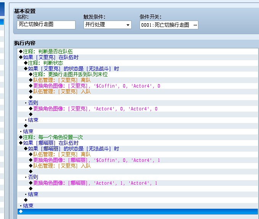Click the 触发条件 dropdown arrow

click(x=128, y=25)
